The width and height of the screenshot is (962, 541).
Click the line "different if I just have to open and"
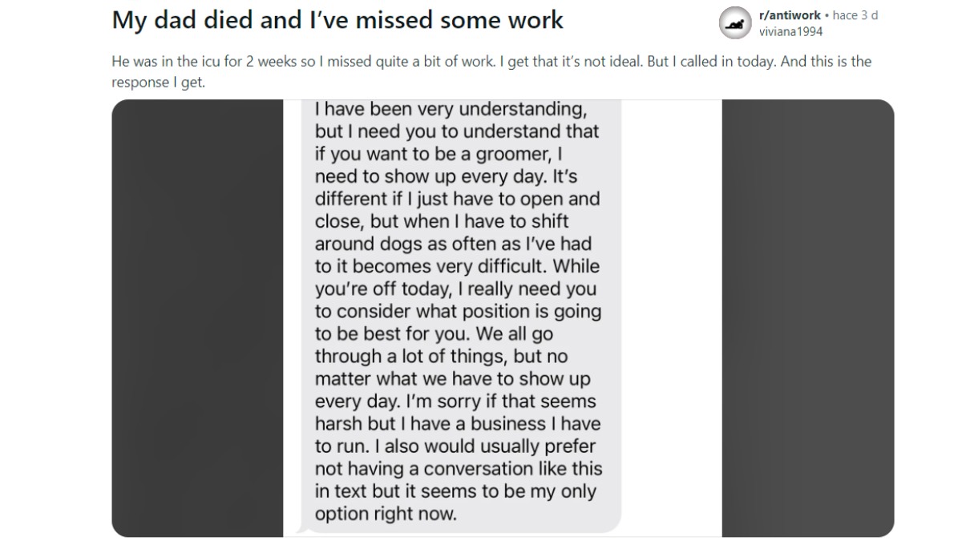click(x=457, y=199)
